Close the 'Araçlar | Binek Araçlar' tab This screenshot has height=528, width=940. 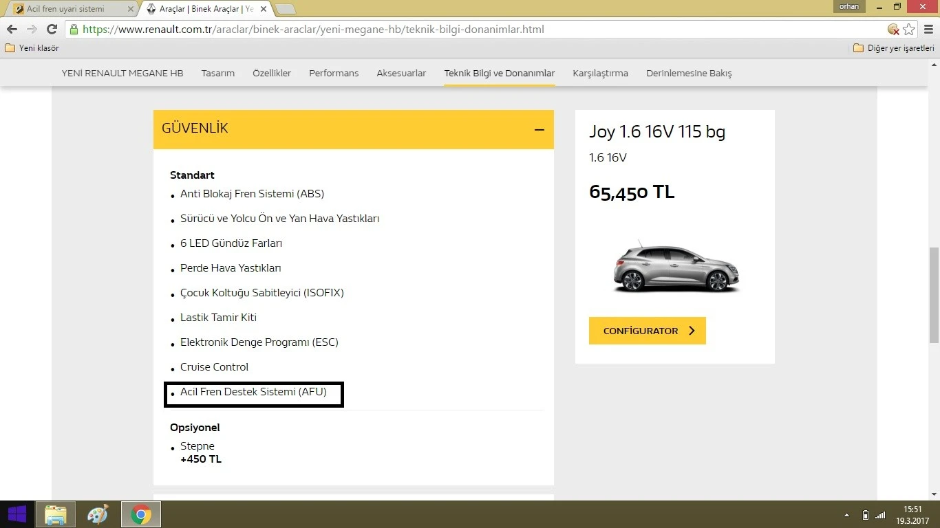[264, 9]
